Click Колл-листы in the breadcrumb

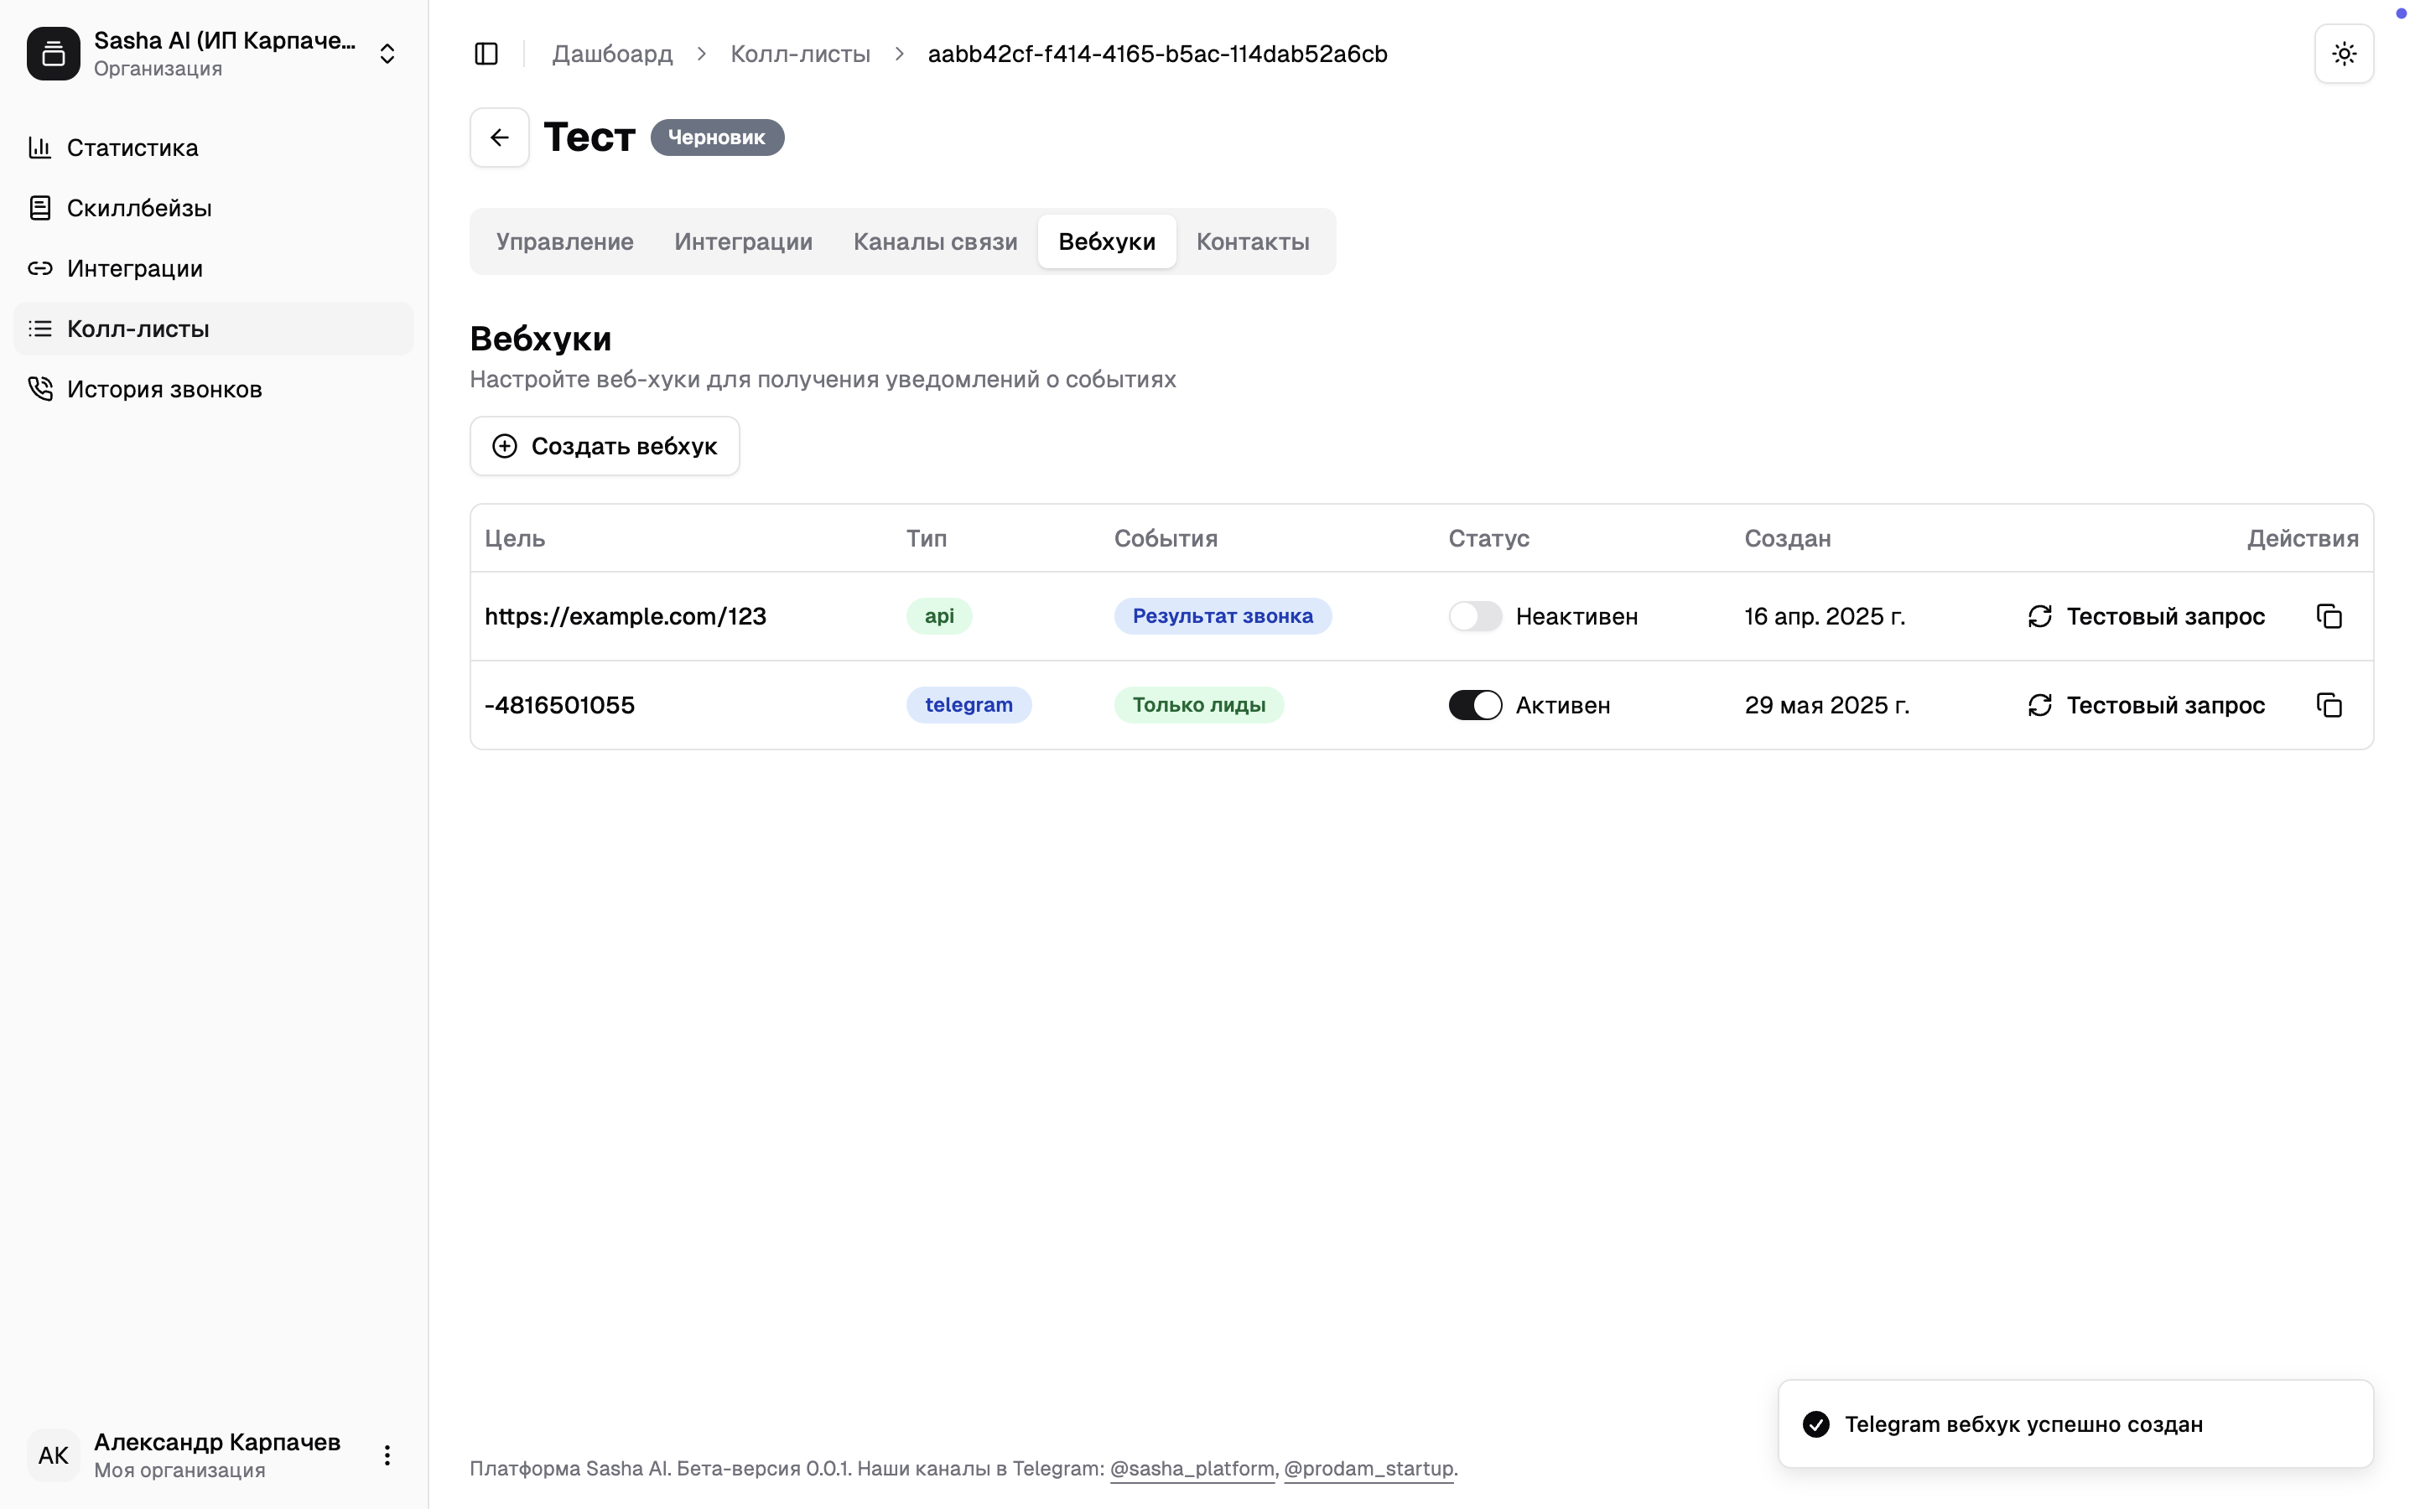799,54
